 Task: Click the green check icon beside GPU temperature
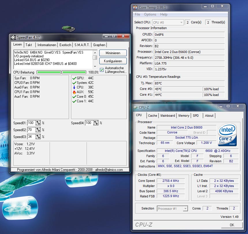click(x=74, y=78)
